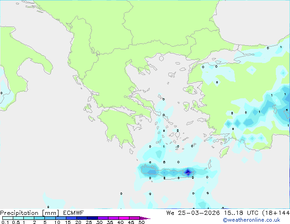Click the legend label '10'
The height and width of the screenshot is (224, 290).
coord(57,222)
